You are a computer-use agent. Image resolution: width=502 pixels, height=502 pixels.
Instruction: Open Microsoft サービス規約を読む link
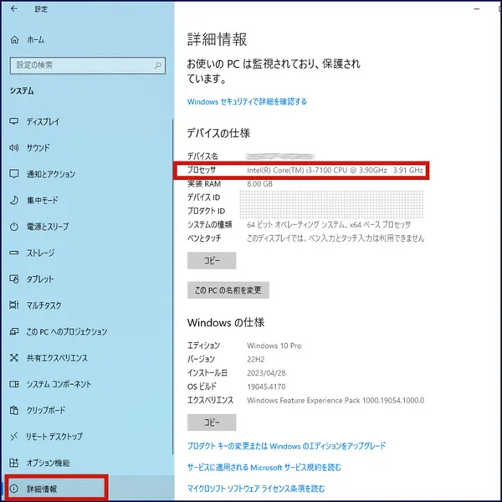tap(264, 468)
